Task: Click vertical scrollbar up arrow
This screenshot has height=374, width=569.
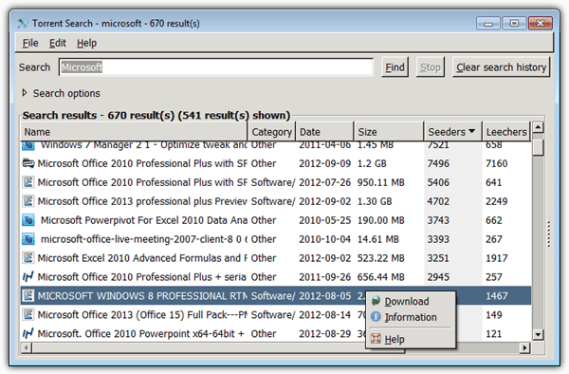Action: [x=538, y=127]
